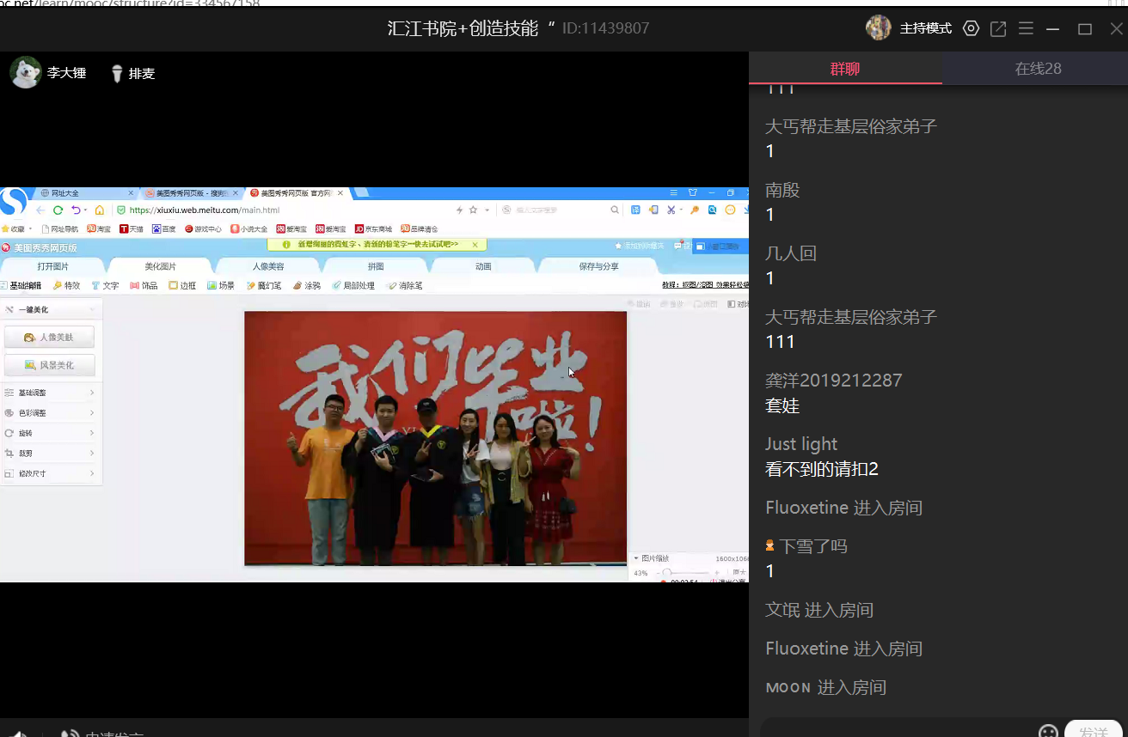Image resolution: width=1128 pixels, height=737 pixels.
Task: Click the browser refresh icon
Action: pyautogui.click(x=58, y=210)
